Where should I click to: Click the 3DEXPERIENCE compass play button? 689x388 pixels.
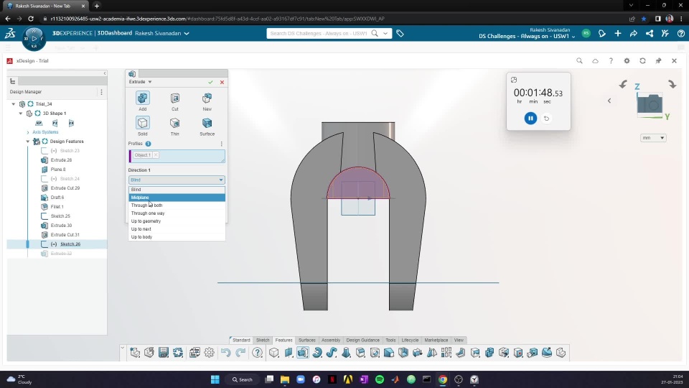tap(34, 38)
